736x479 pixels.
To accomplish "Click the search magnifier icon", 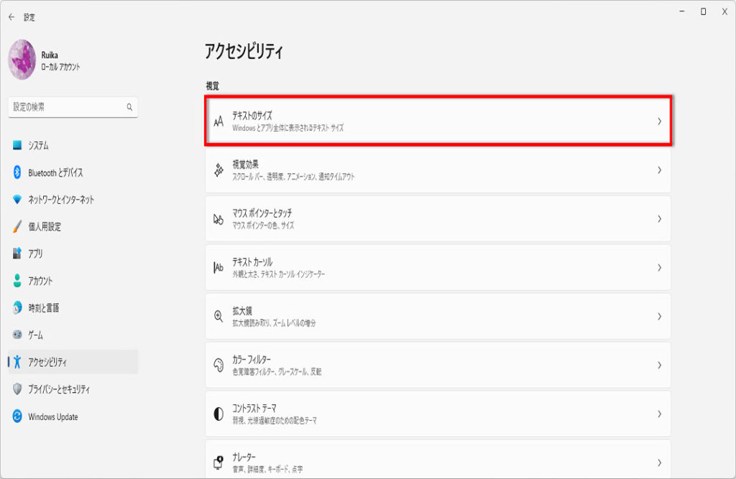I will [x=130, y=107].
